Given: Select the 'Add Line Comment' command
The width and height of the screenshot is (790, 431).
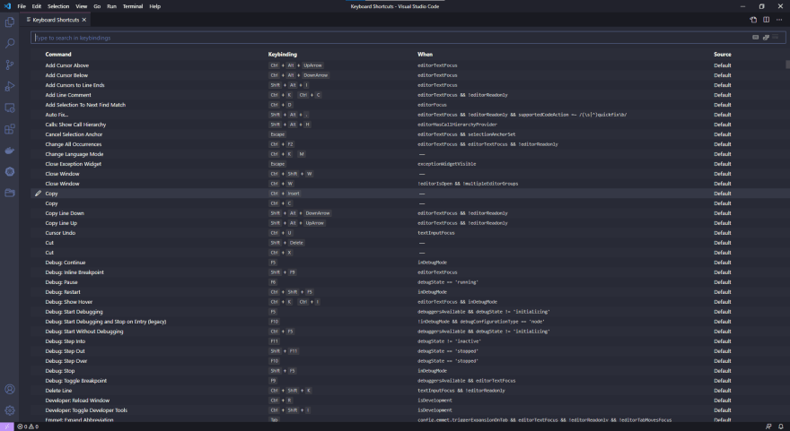Looking at the screenshot, I should [x=68, y=95].
